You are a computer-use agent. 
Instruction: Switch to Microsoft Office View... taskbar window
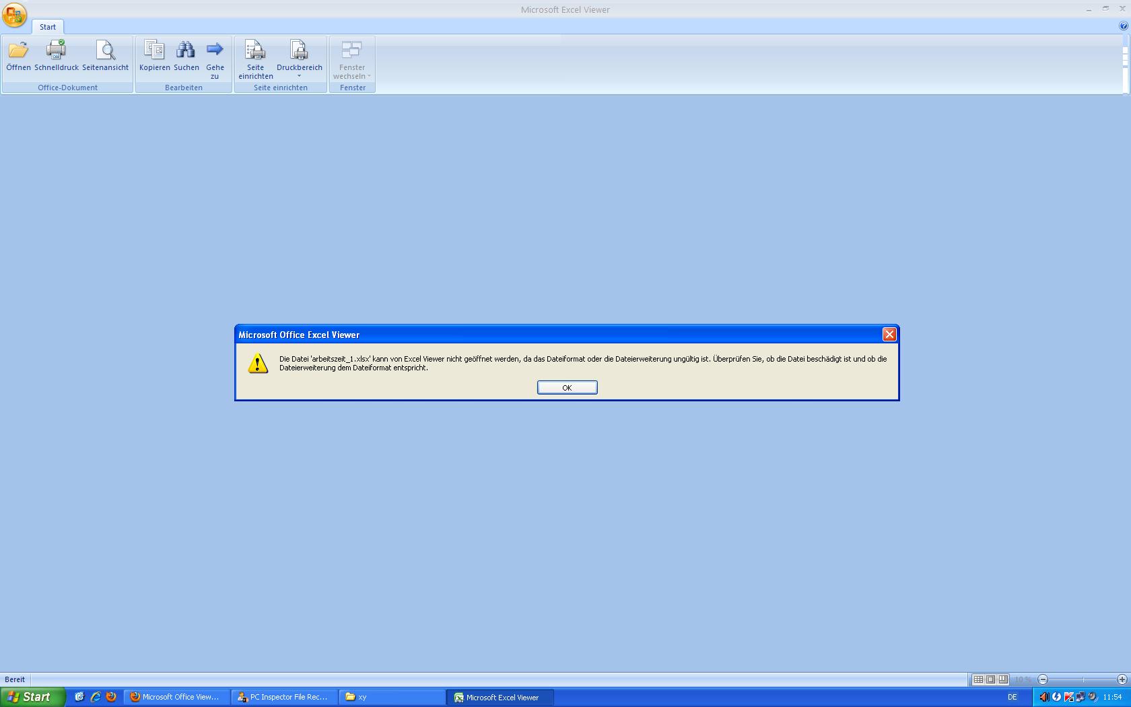176,697
